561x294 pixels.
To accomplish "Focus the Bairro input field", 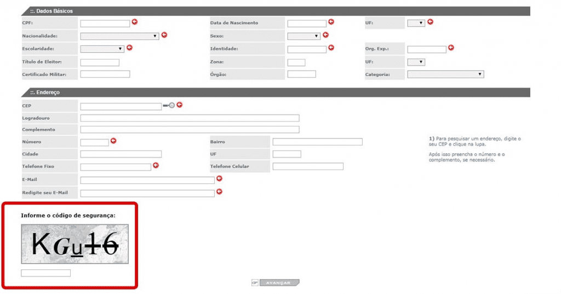I will coord(317,142).
